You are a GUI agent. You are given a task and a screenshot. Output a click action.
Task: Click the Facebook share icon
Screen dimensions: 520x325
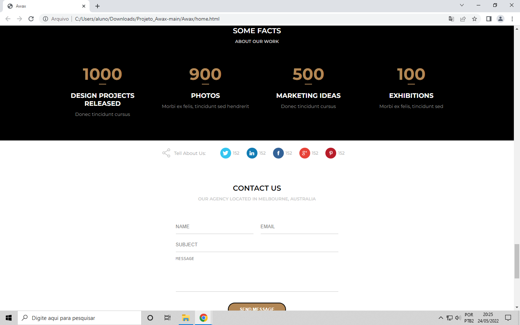(278, 153)
